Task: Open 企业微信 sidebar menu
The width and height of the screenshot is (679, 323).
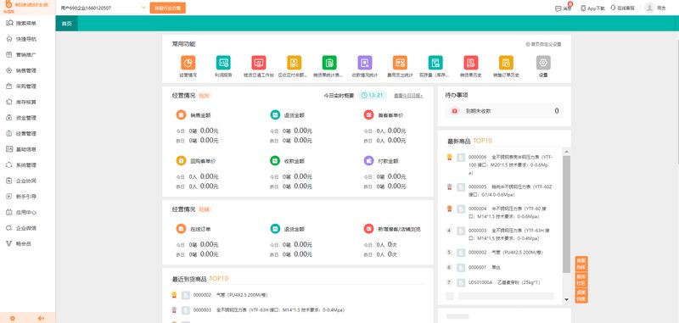Action: coord(27,228)
